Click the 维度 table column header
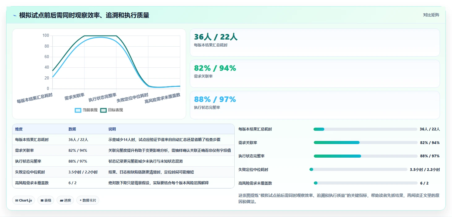452x217 pixels. [19, 129]
